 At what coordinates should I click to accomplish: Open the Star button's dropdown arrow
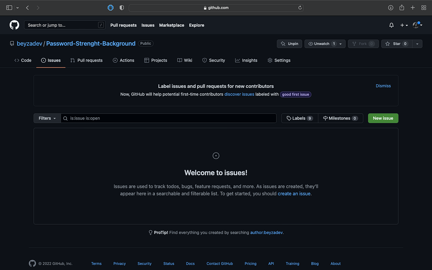417,44
